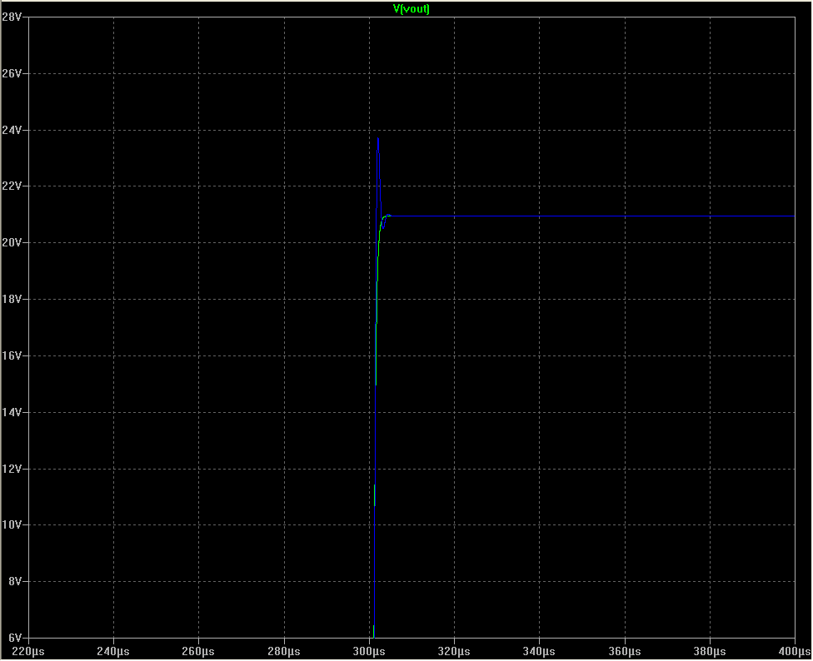813x661 pixels.
Task: Click the blue overshoot peak near 24V
Action: pos(378,139)
